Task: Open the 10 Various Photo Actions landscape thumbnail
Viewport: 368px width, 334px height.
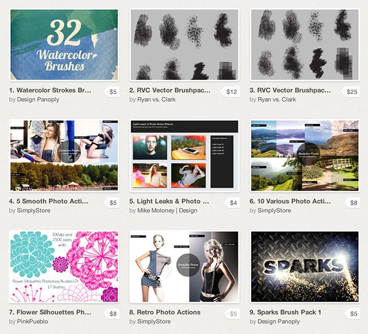Action: coord(305,156)
